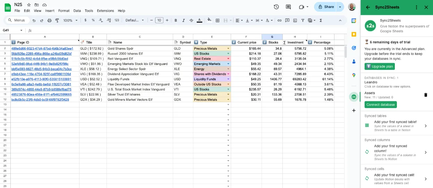Insert a comment using the toolbar icon

click(287, 21)
